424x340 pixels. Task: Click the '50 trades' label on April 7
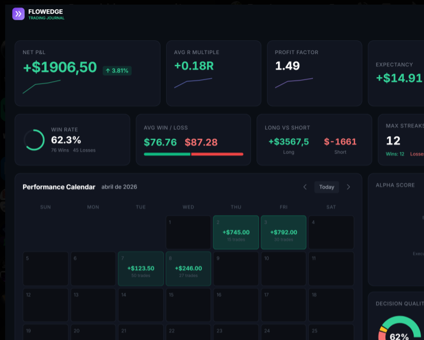coord(141,276)
